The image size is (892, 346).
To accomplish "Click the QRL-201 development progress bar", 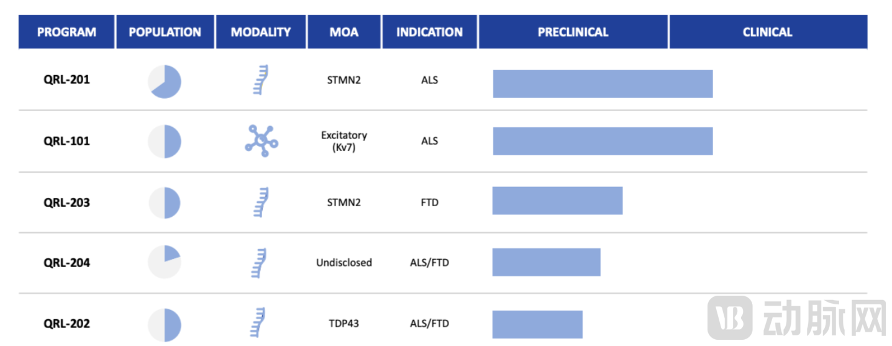I will 603,84.
